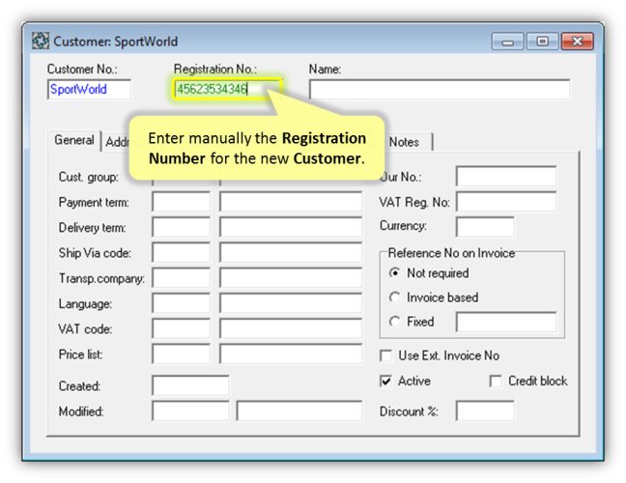Click the Customer window app icon

click(x=41, y=42)
